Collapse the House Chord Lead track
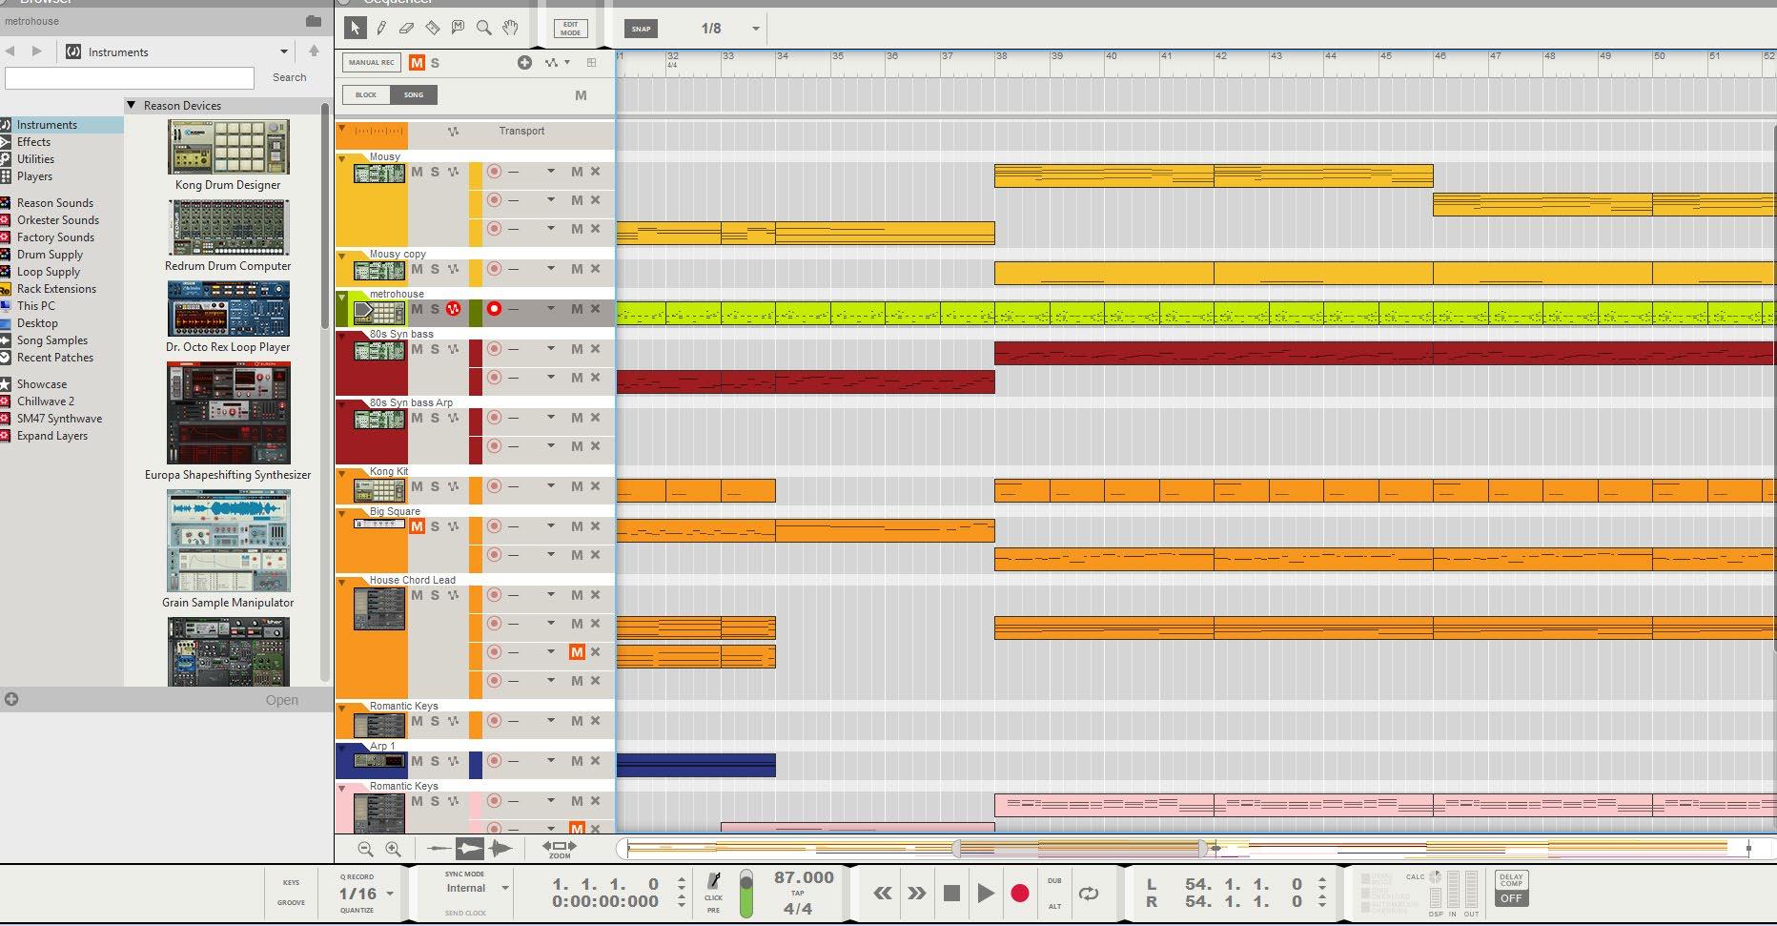Screen dimensions: 1777x926 point(342,582)
